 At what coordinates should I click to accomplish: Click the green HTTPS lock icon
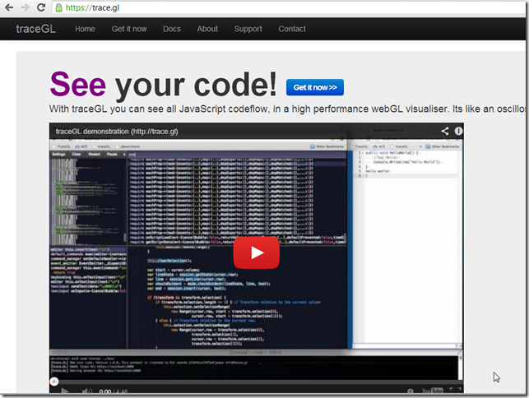(x=58, y=7)
